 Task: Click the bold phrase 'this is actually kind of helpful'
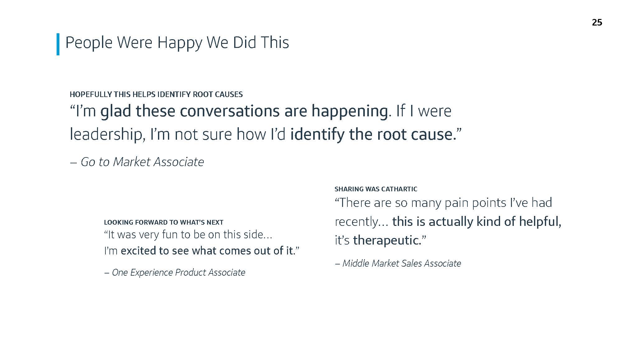[476, 222]
